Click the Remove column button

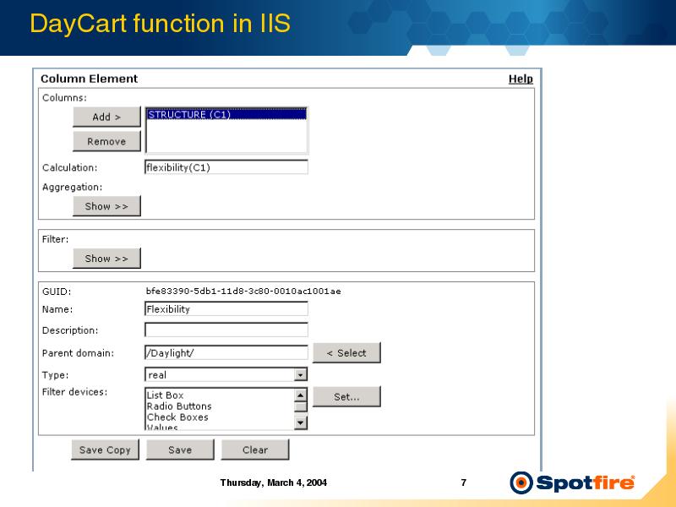pyautogui.click(x=106, y=141)
